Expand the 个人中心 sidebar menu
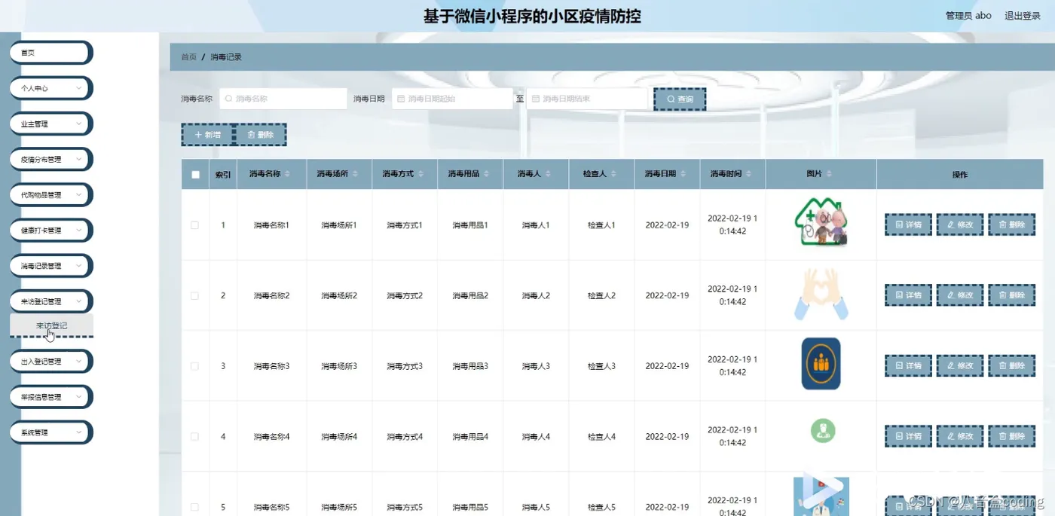Screen dimensions: 1055x516 (50, 88)
